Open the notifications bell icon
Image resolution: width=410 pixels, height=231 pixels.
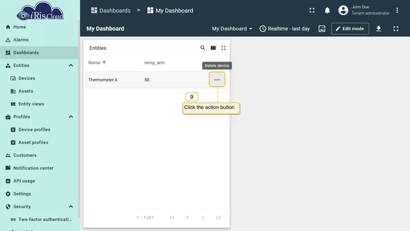click(327, 10)
